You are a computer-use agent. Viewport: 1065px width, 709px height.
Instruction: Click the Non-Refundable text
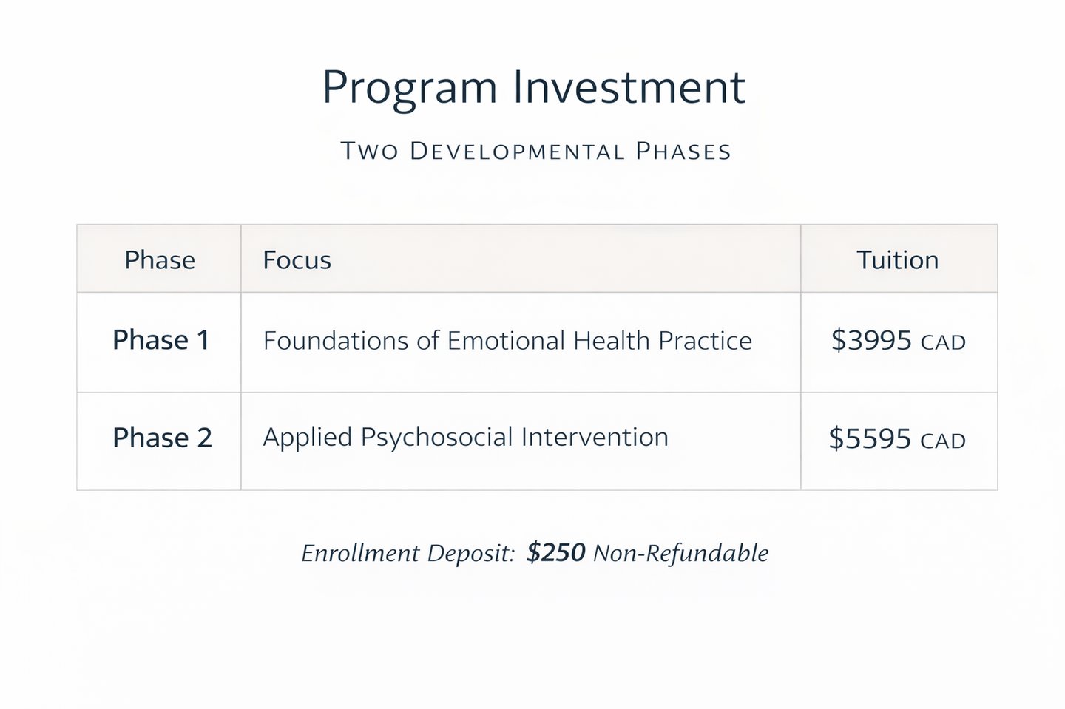coord(680,553)
